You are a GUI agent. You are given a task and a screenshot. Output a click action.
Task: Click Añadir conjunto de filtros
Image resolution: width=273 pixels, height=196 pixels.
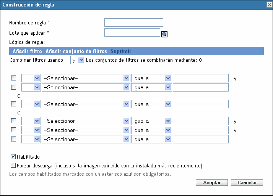[76, 51]
